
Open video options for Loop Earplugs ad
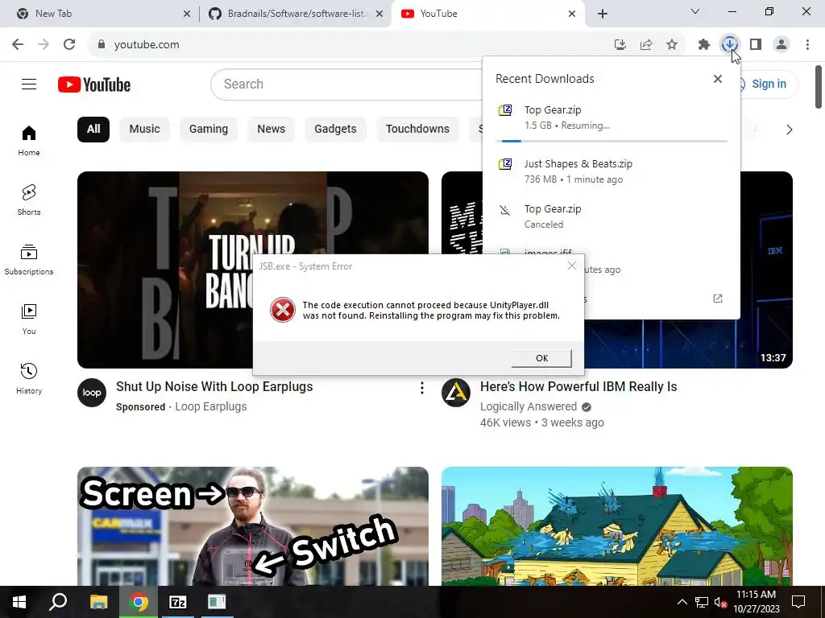tap(421, 389)
